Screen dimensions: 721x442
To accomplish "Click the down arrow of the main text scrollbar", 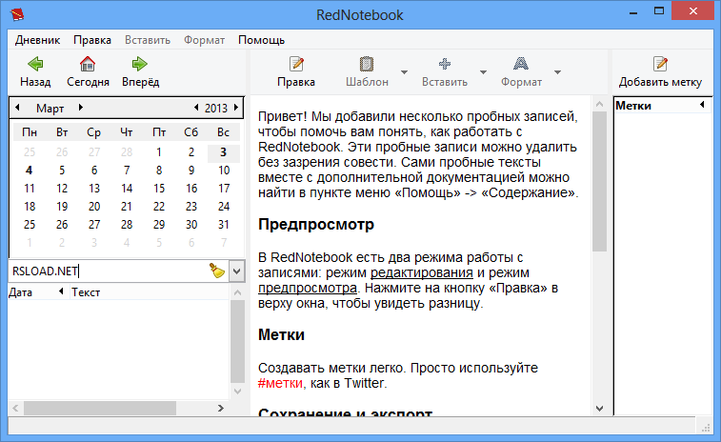I will pos(599,408).
